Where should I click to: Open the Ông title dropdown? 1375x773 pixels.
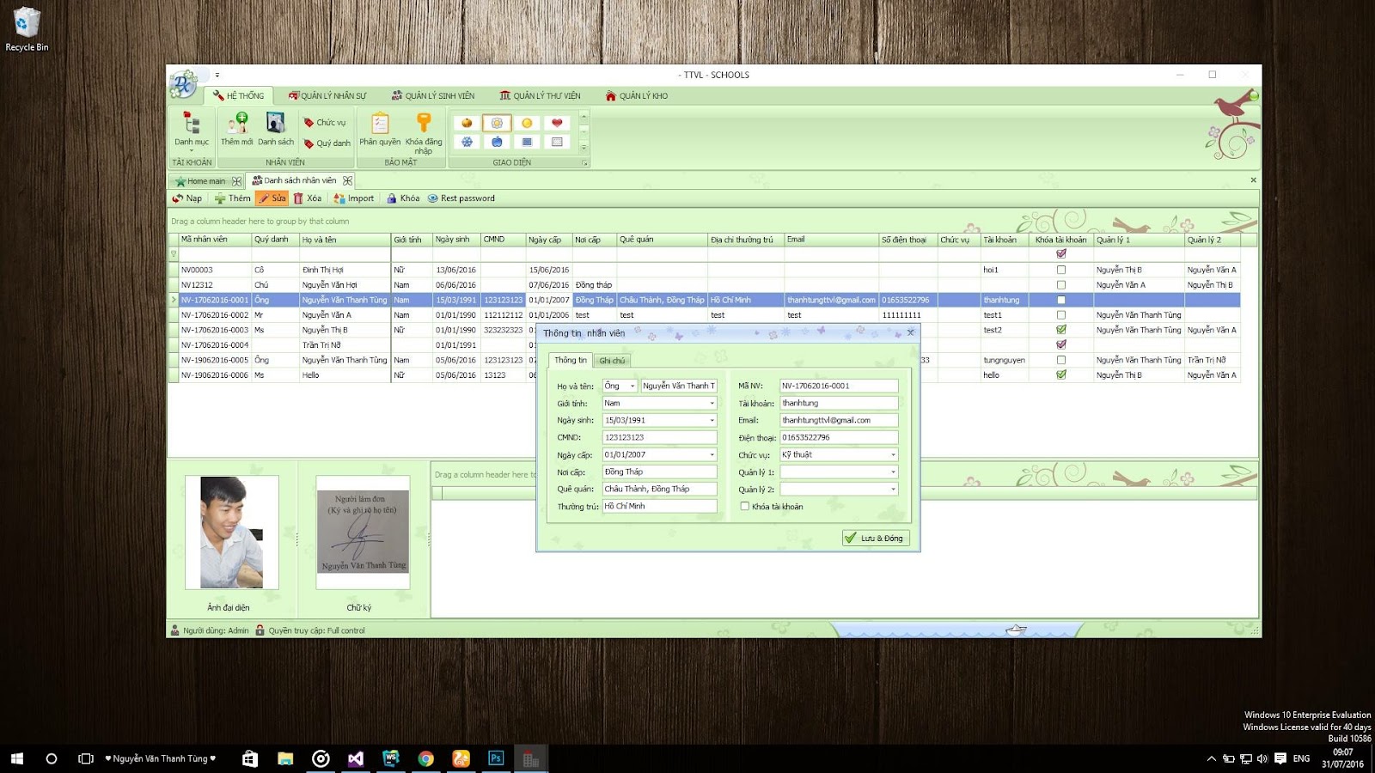(x=632, y=386)
